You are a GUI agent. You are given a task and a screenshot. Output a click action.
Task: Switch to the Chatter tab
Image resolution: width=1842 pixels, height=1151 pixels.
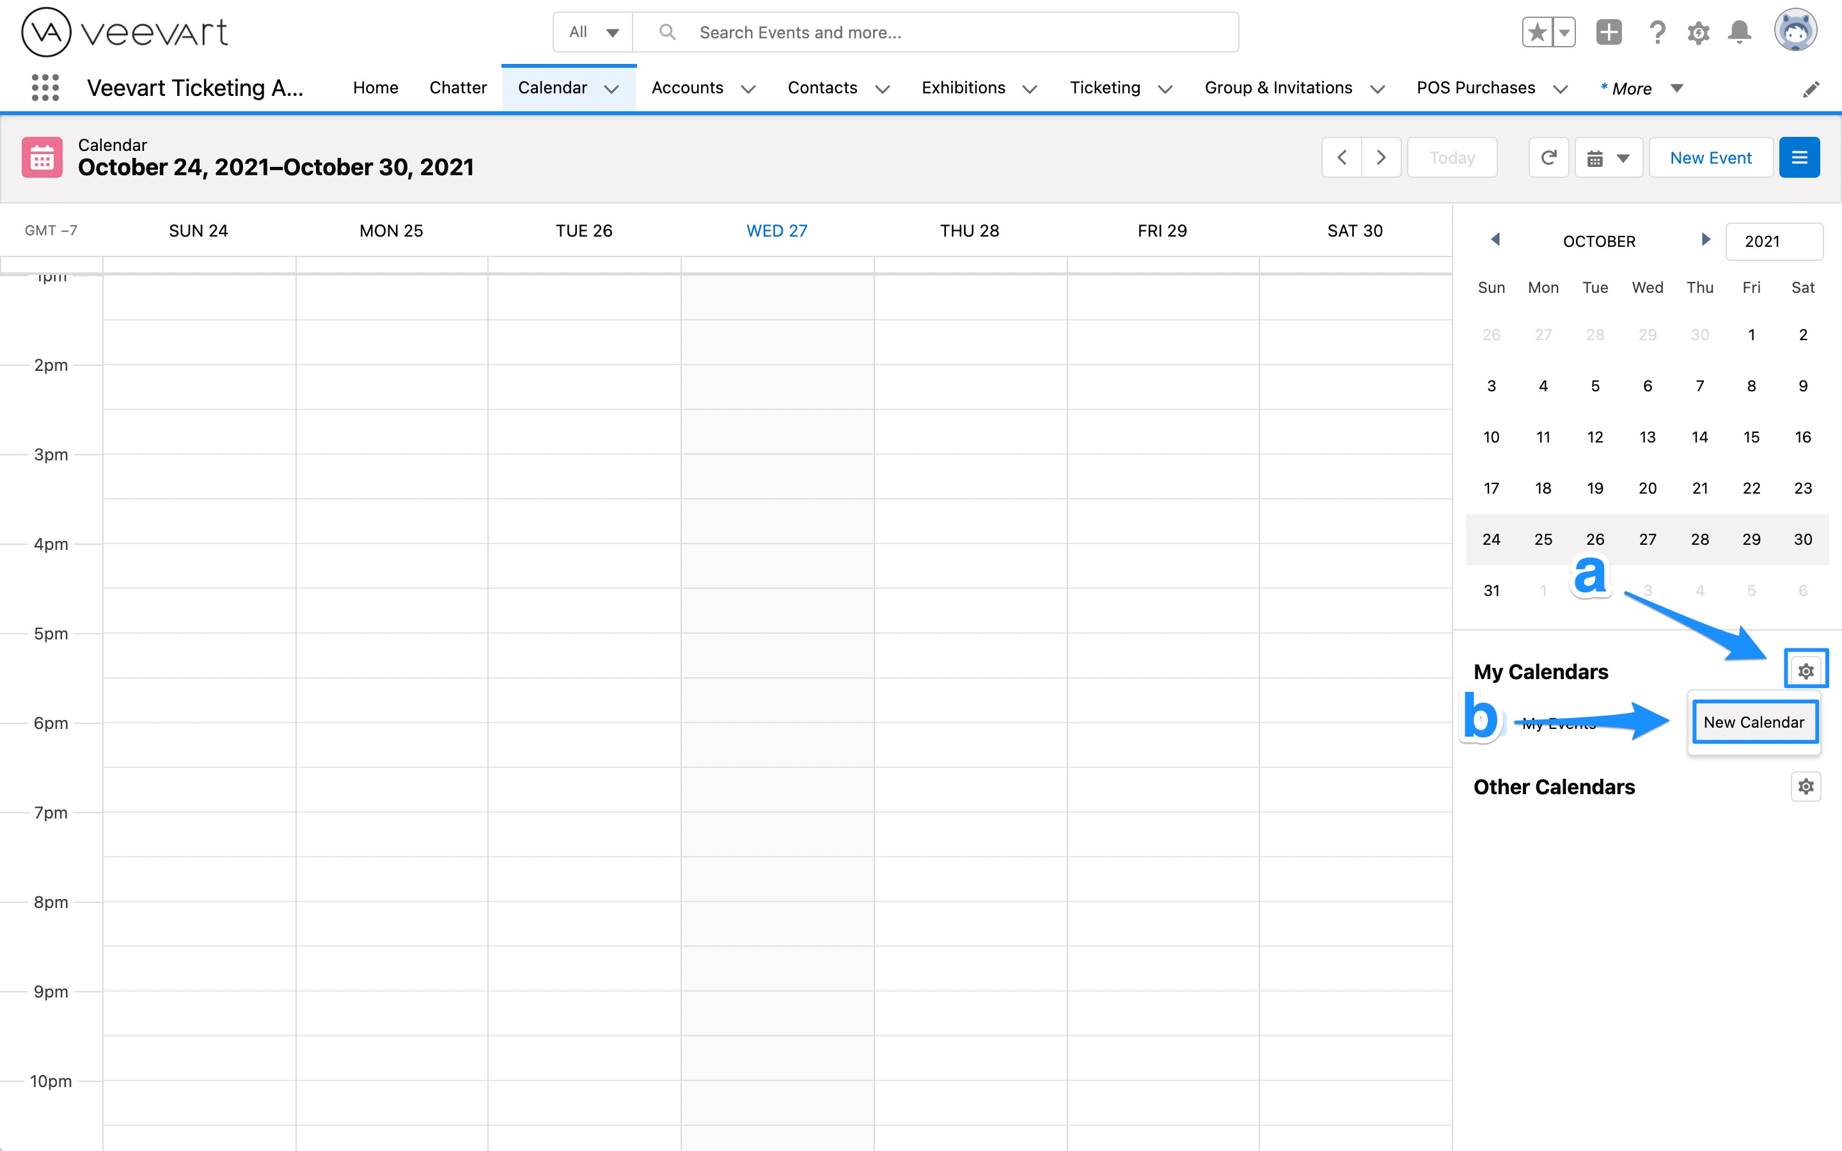pyautogui.click(x=457, y=88)
